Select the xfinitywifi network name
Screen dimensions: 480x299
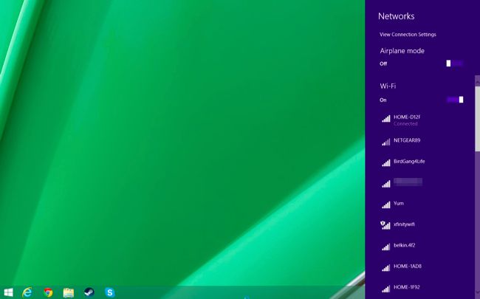(x=404, y=224)
